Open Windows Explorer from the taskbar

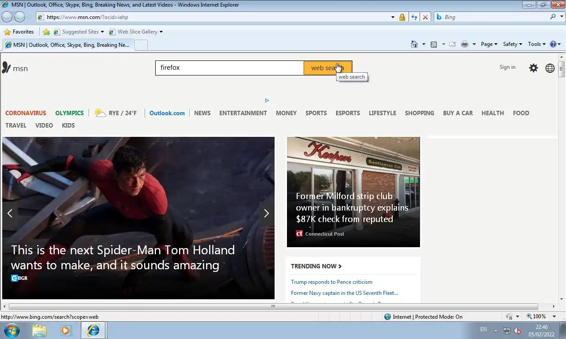click(39, 330)
